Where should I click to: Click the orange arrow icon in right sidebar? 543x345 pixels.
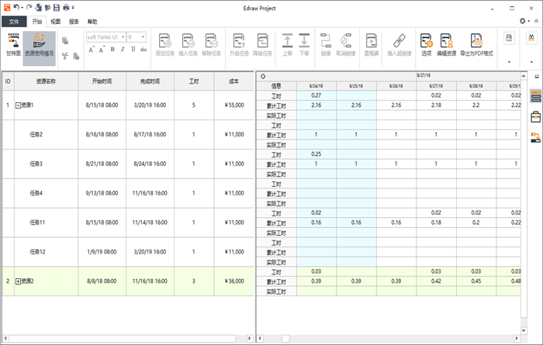[536, 137]
